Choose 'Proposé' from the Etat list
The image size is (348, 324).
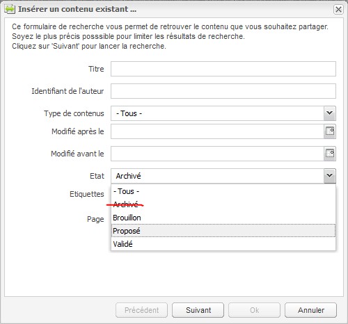223,231
